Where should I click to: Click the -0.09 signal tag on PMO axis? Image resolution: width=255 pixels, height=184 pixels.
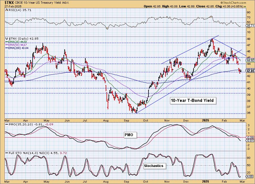point(250,138)
